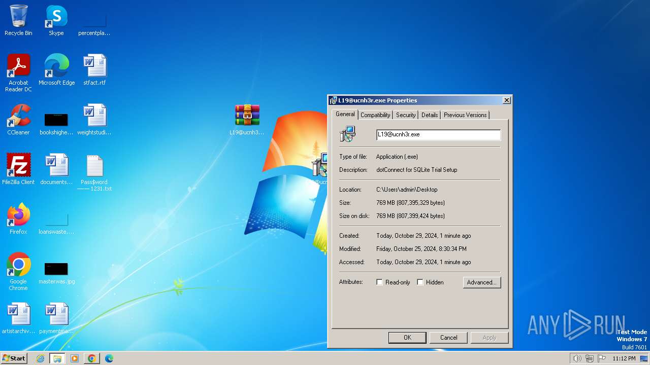The height and width of the screenshot is (365, 650).
Task: Open Chrome from the taskbar
Action: click(92, 358)
